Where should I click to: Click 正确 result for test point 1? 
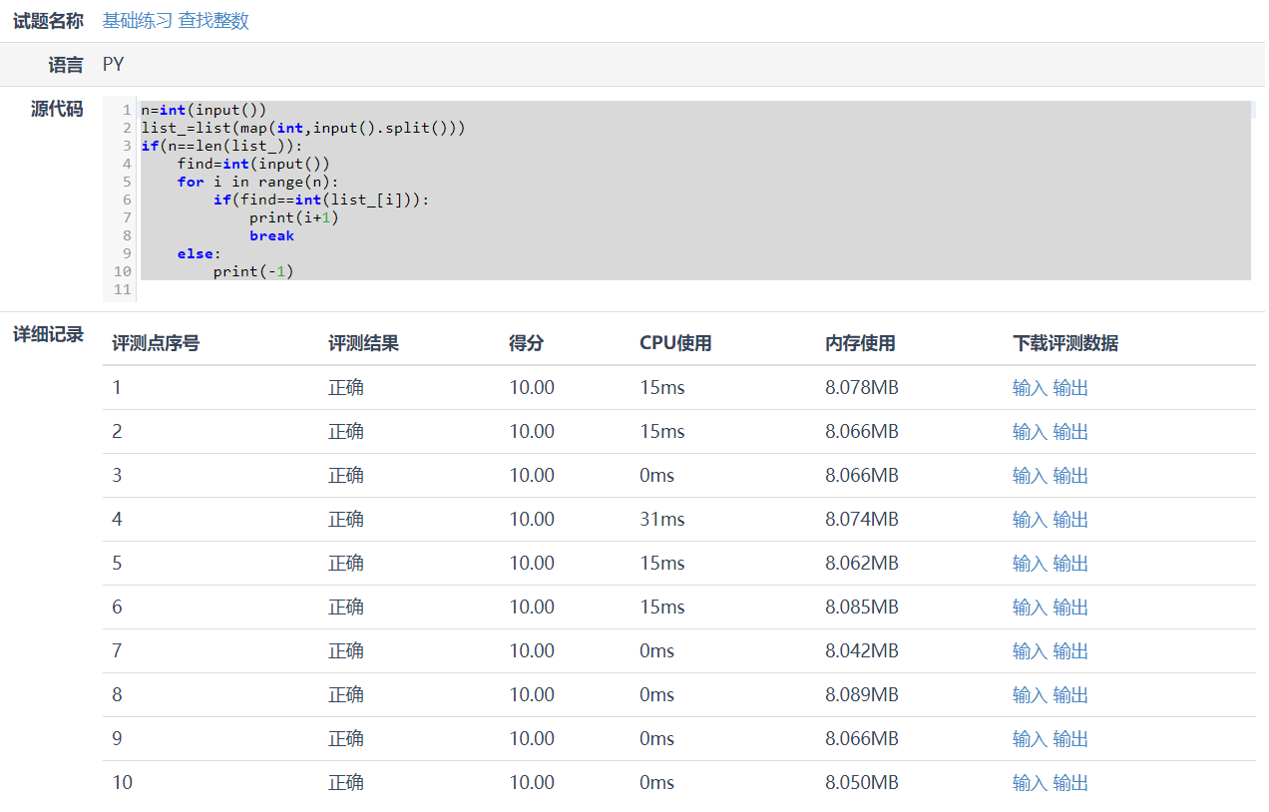click(346, 388)
